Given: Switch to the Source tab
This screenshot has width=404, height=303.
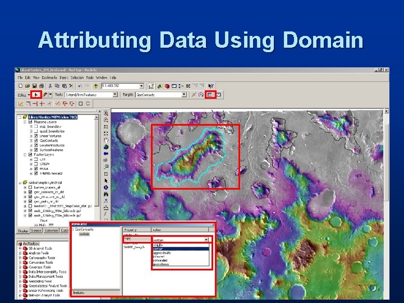Looking at the screenshot, I should point(36,231).
